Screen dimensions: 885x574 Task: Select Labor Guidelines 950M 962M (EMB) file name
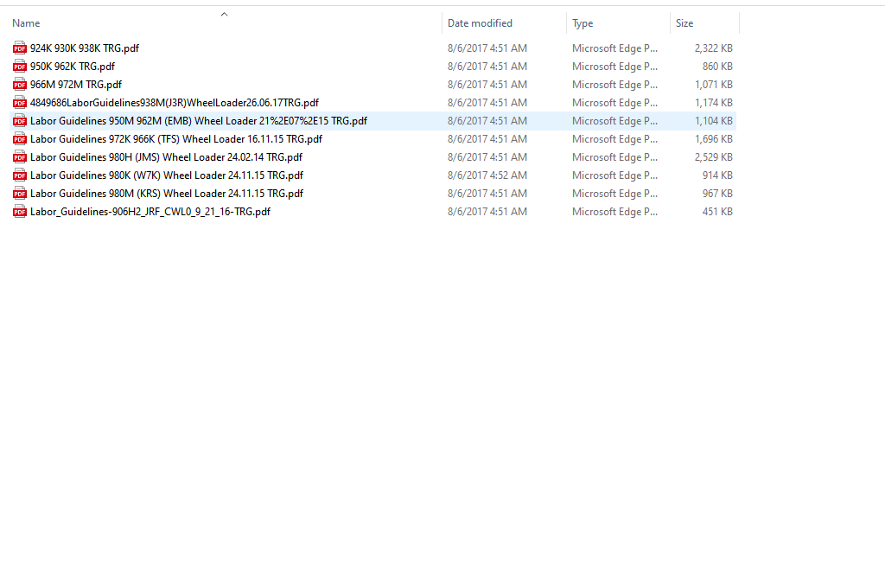tap(199, 121)
